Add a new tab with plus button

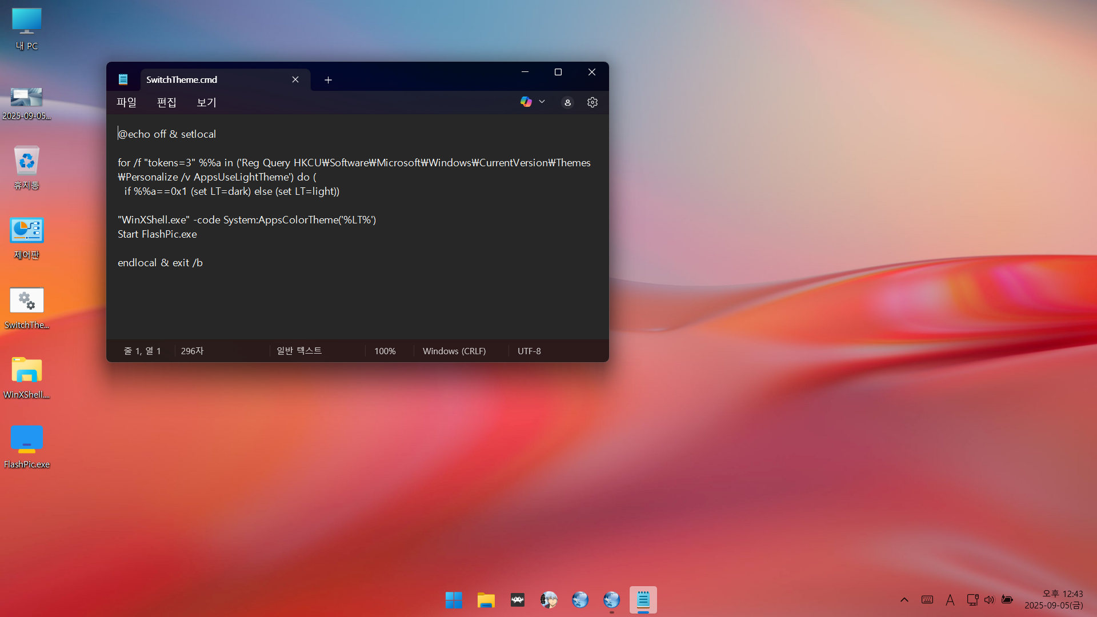[328, 80]
